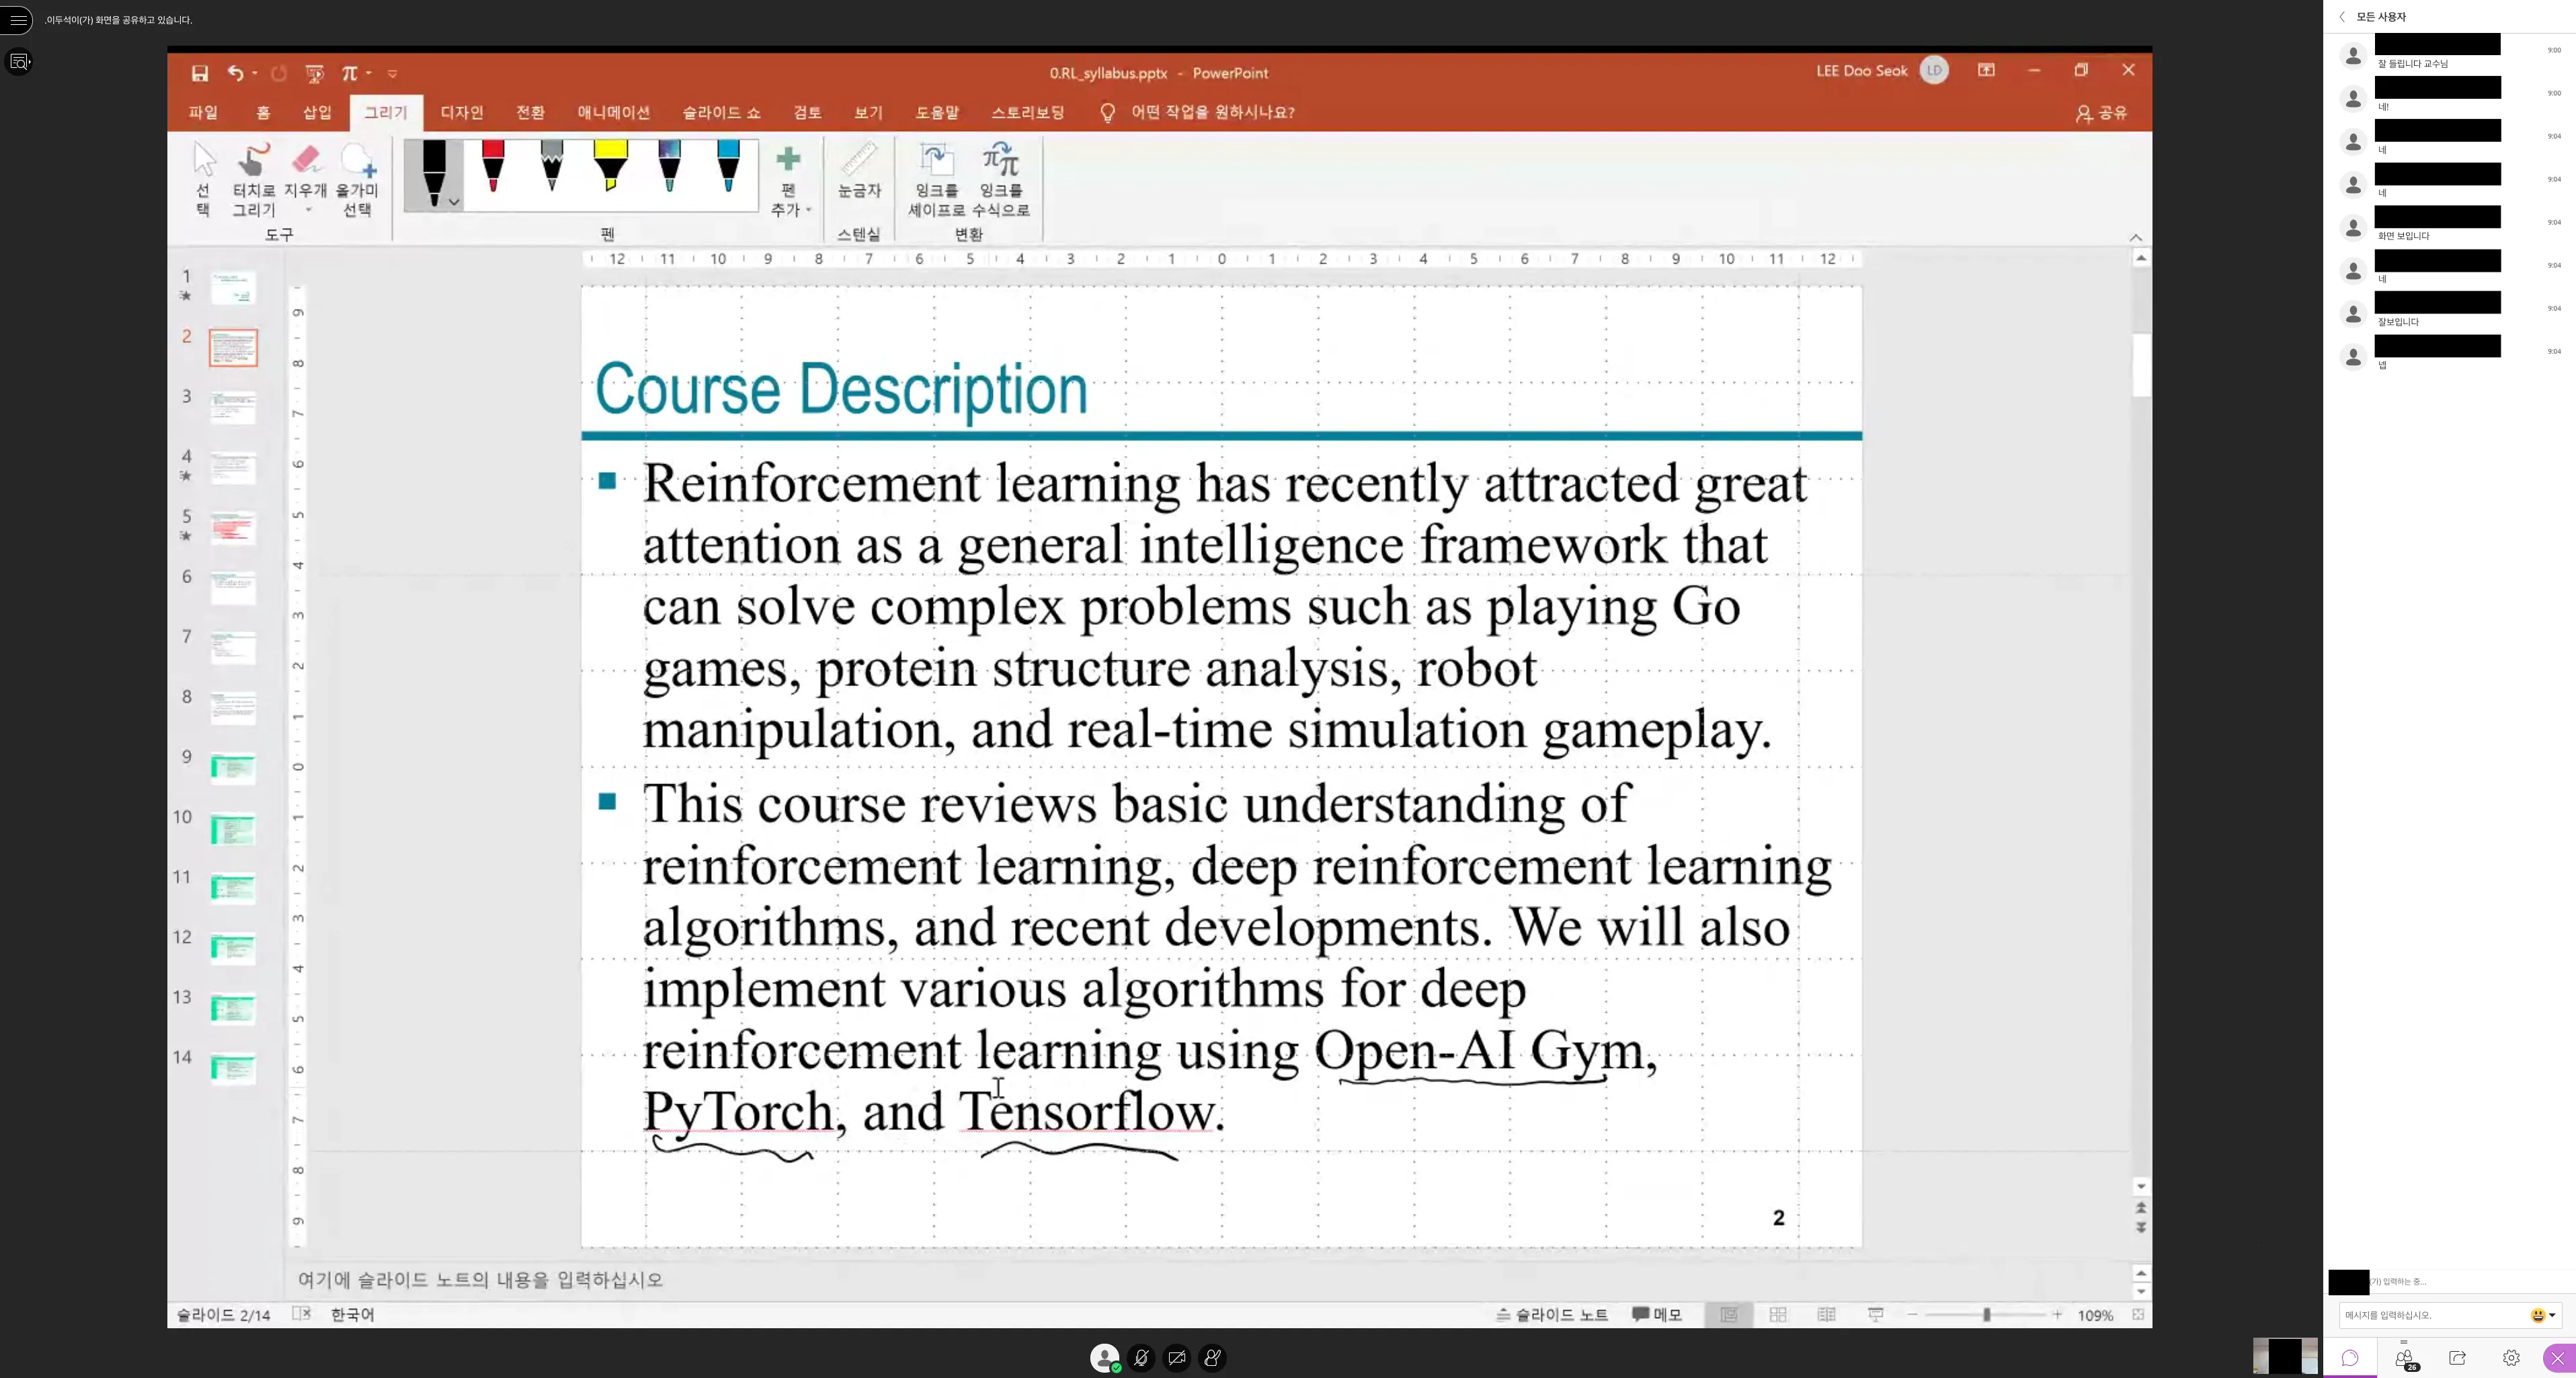Collapse the ribbon with the chevron
2576x1378 pixels.
tap(2136, 237)
